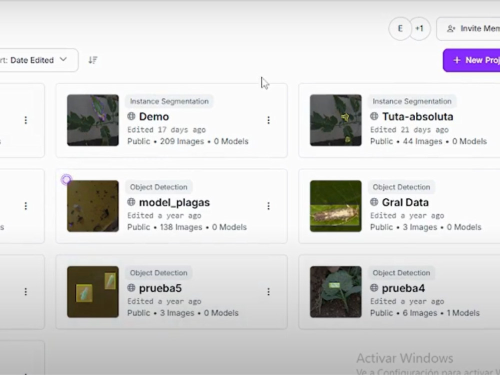The height and width of the screenshot is (375, 500).
Task: Click the Demo project title
Action: click(154, 116)
